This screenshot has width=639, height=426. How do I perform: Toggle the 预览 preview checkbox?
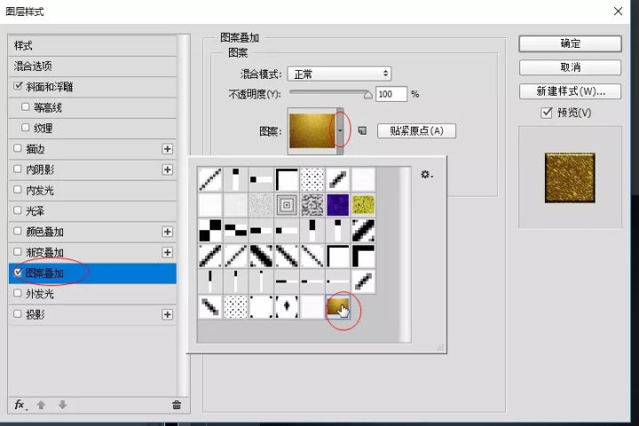click(546, 113)
